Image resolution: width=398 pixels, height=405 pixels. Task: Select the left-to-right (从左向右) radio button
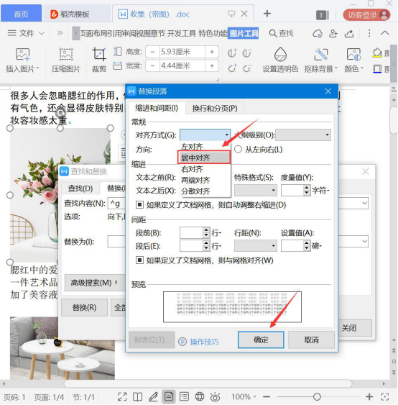pyautogui.click(x=238, y=150)
